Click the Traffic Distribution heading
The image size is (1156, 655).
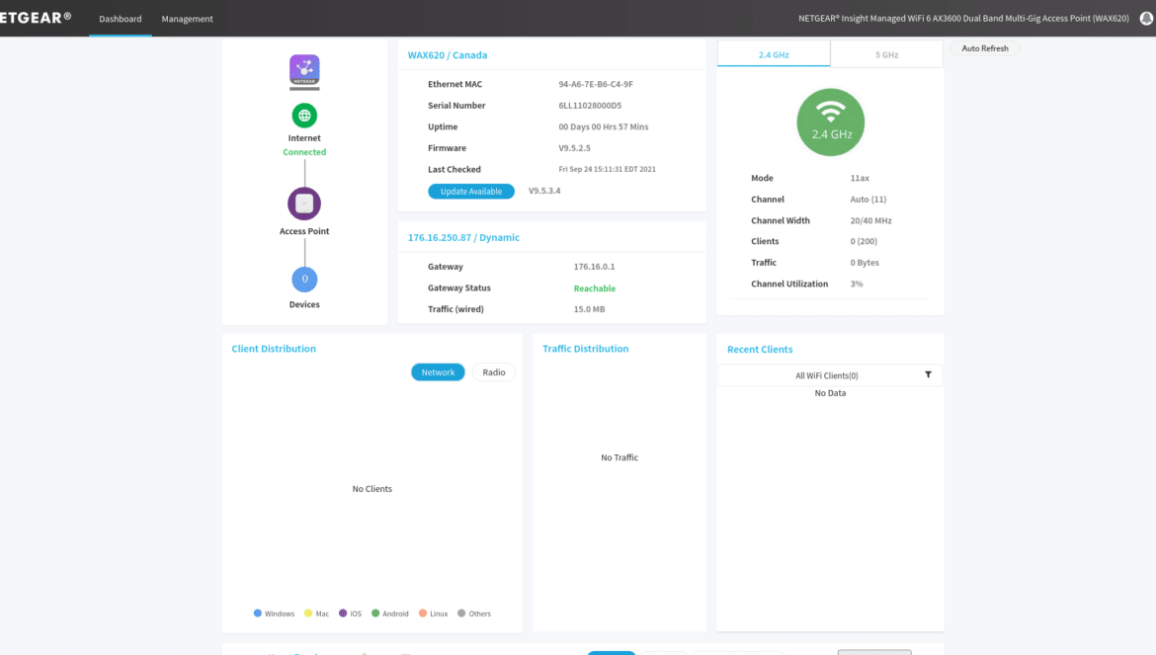(x=585, y=349)
